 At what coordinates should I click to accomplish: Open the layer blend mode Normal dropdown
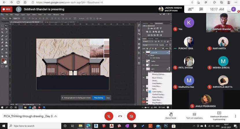(149, 45)
